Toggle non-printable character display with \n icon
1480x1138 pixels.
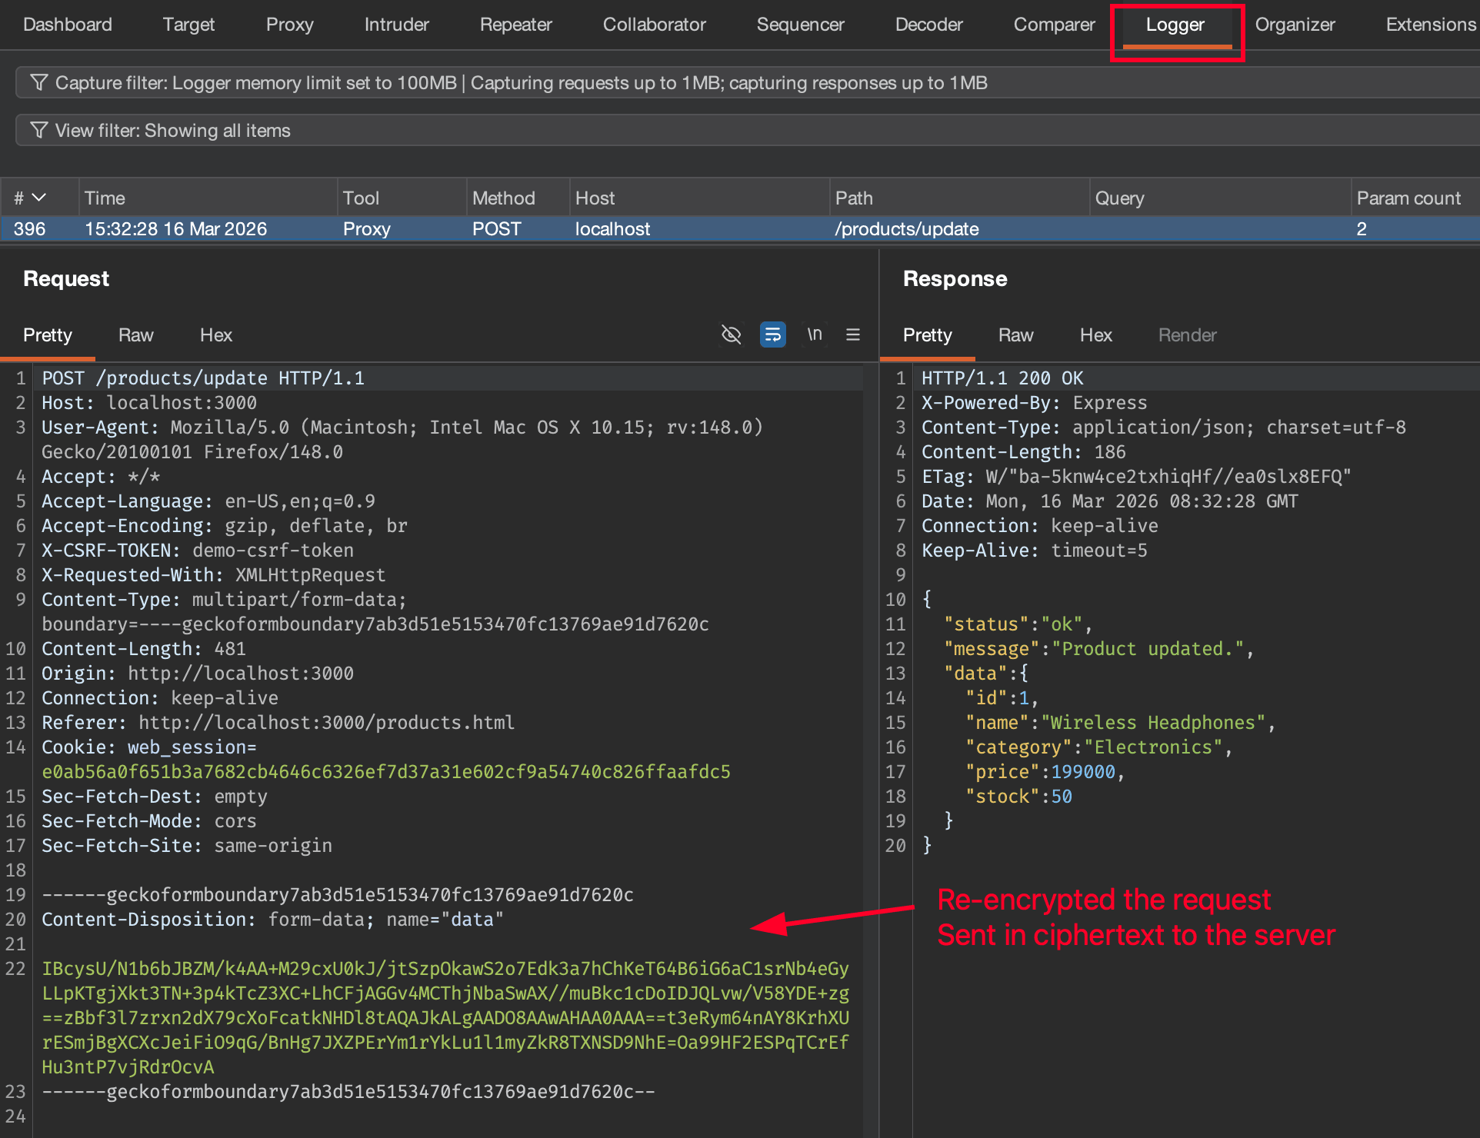pyautogui.click(x=815, y=334)
